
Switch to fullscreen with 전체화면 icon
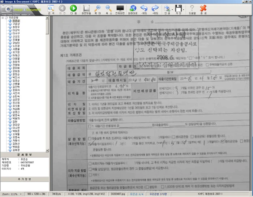click(x=120, y=9)
